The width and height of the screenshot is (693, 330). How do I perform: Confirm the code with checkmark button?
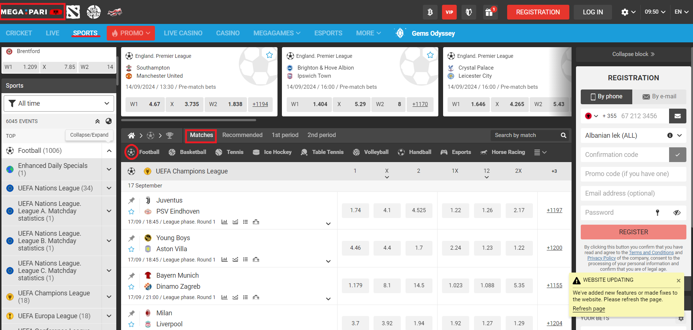pyautogui.click(x=678, y=155)
